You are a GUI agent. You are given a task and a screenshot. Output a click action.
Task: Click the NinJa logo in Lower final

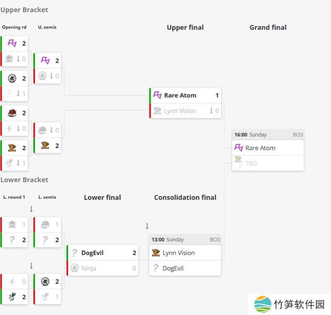74,268
